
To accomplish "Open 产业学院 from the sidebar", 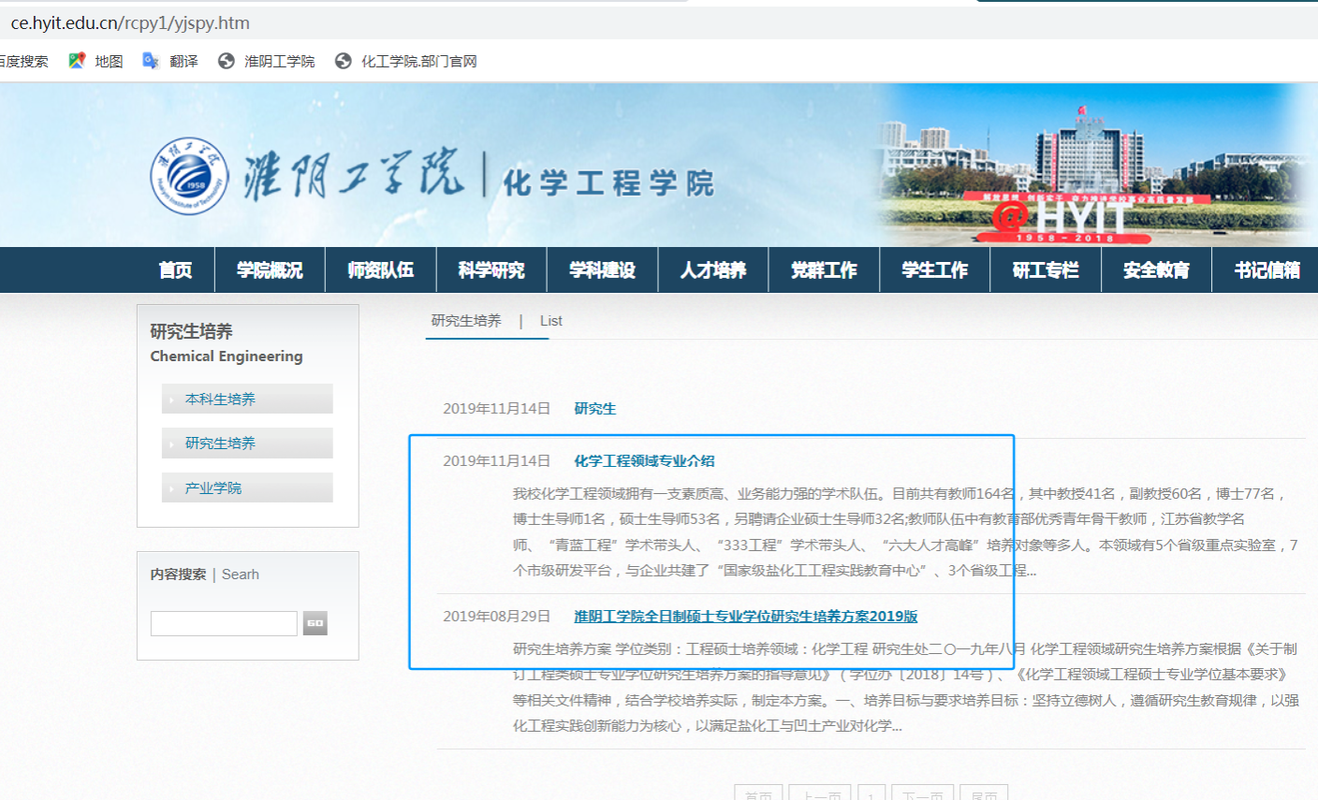I will click(x=213, y=487).
